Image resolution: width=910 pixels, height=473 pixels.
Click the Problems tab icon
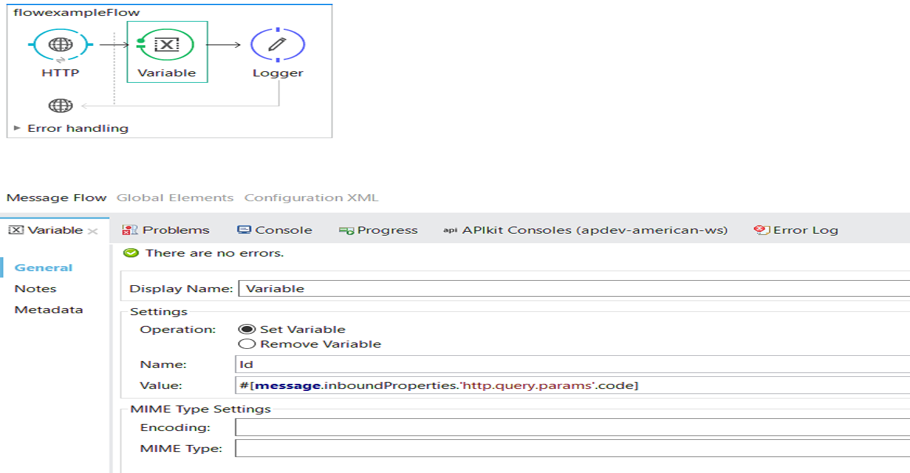point(130,230)
